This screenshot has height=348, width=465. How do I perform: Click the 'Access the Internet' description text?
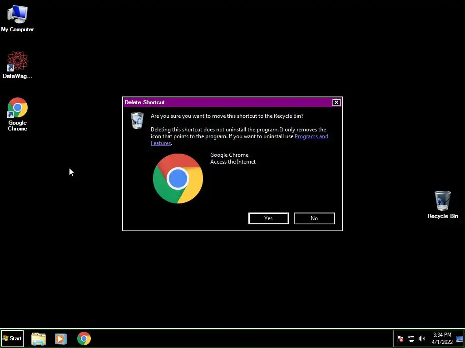pyautogui.click(x=233, y=162)
